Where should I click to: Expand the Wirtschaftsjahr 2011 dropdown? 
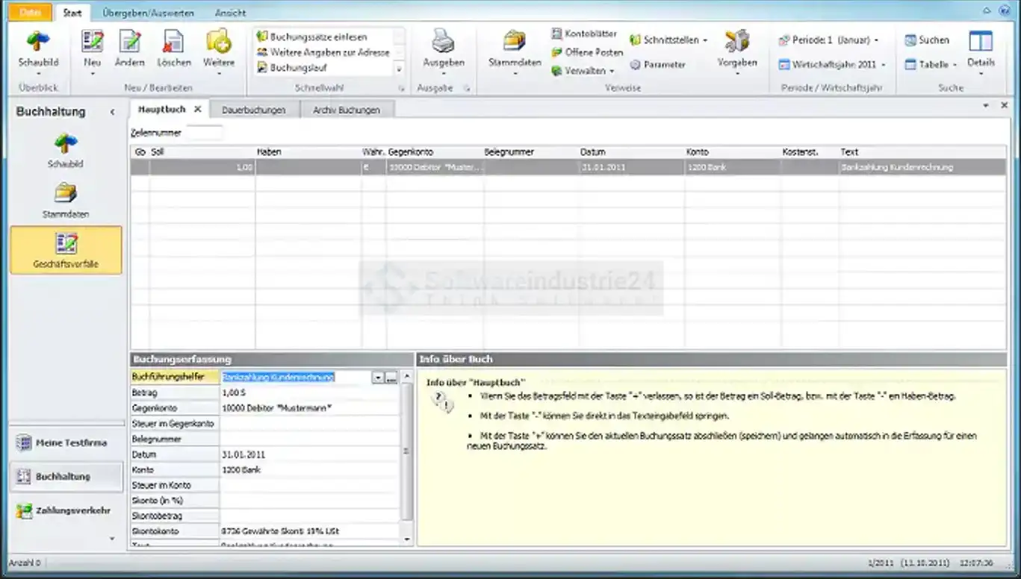pos(831,65)
